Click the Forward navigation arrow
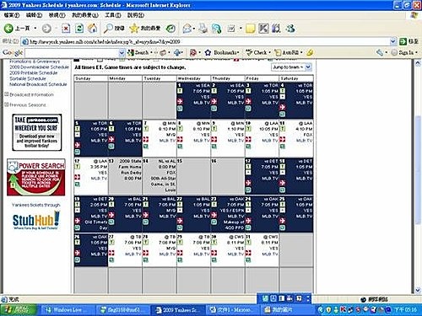Screen dimensions: 422x316 (x=46, y=29)
